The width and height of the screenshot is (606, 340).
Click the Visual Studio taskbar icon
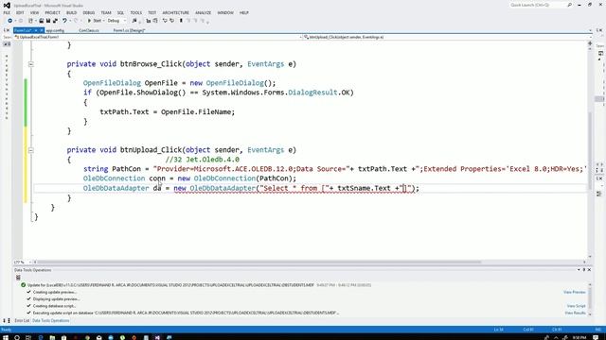coord(158,337)
